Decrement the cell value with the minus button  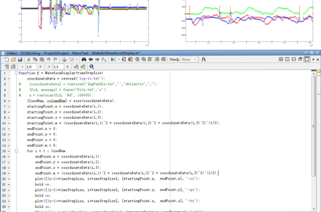[22, 67]
